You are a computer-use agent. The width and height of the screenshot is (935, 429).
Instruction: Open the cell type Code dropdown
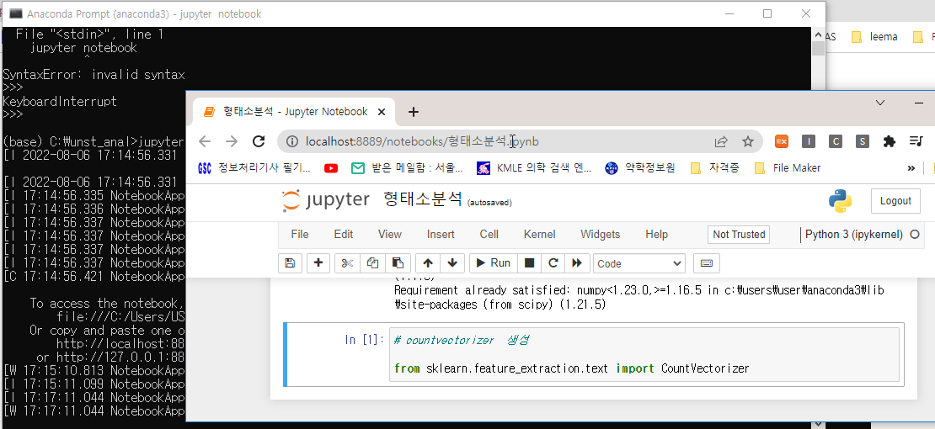tap(639, 263)
